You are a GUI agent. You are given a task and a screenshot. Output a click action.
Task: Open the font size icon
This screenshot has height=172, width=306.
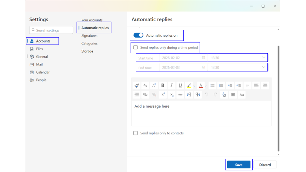(154, 85)
